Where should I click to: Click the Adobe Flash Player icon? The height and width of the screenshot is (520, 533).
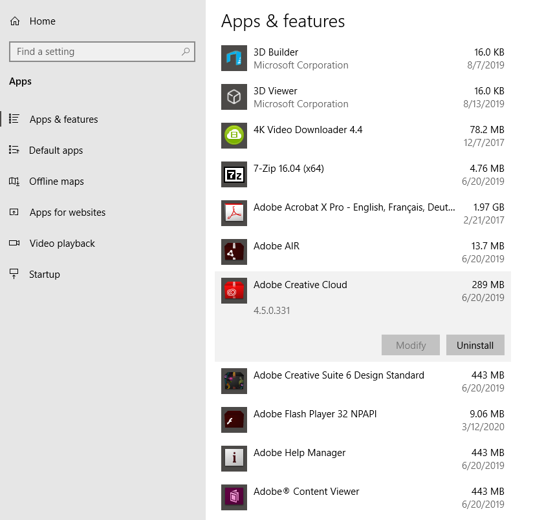coord(234,420)
